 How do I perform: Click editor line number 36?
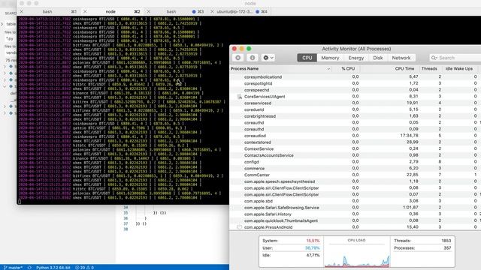click(126, 218)
